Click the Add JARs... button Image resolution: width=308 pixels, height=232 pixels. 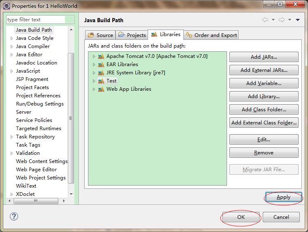[264, 57]
